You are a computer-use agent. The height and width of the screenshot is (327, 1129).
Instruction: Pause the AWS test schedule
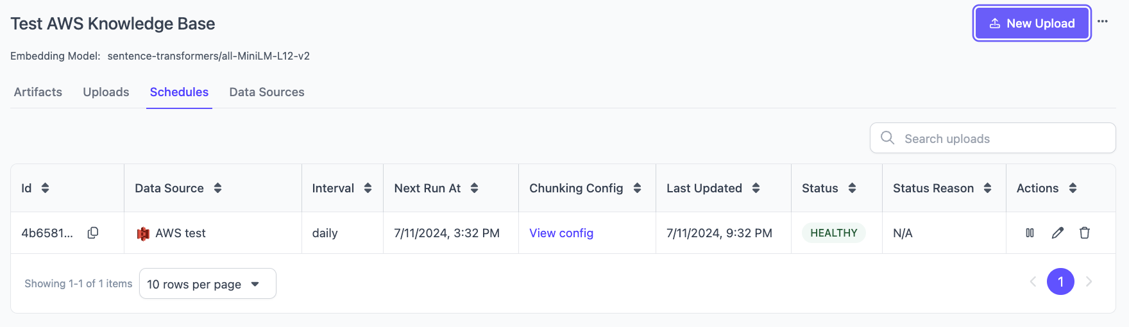click(x=1030, y=233)
